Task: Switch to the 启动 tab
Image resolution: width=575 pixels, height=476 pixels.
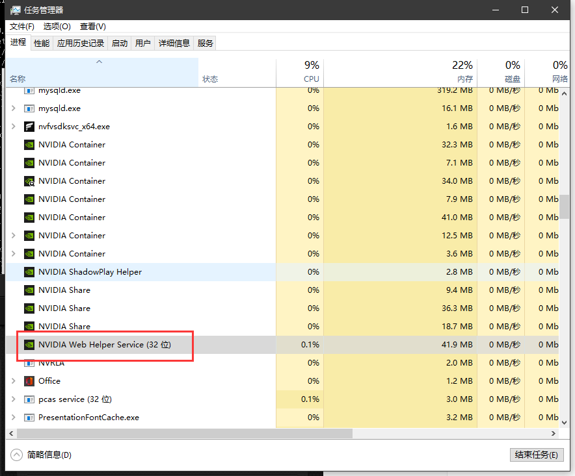Action: point(119,44)
